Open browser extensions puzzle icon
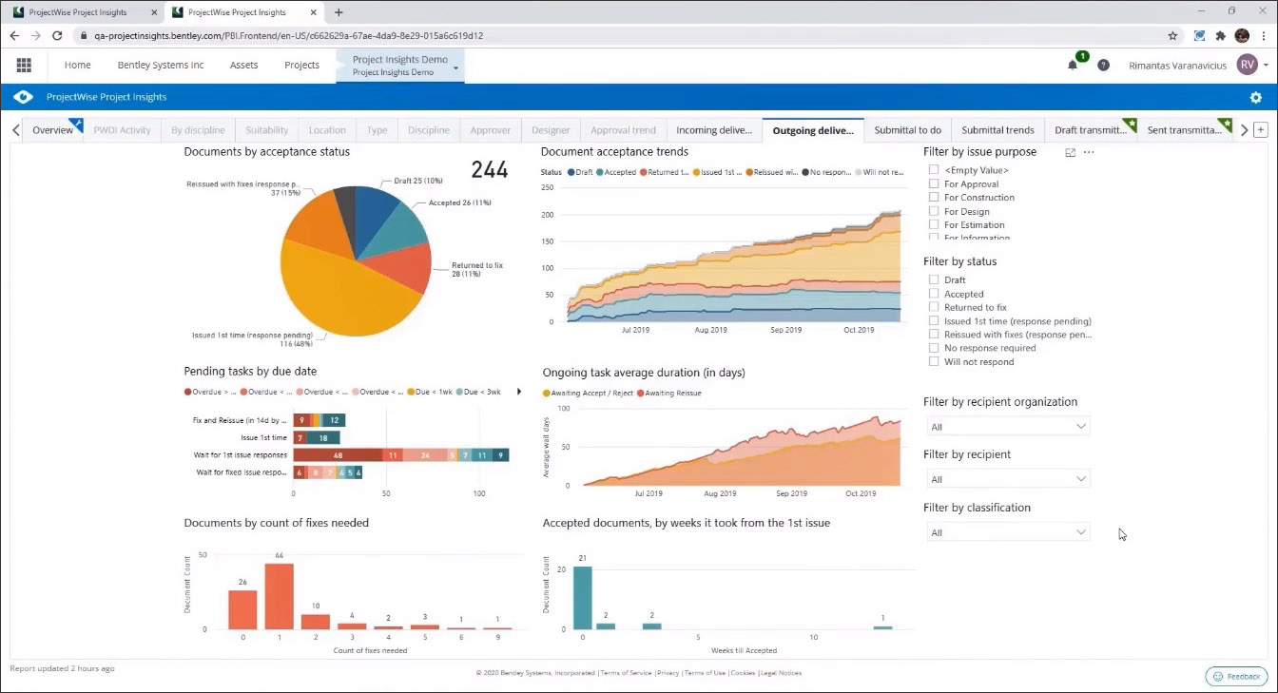This screenshot has width=1278, height=693. (x=1221, y=36)
